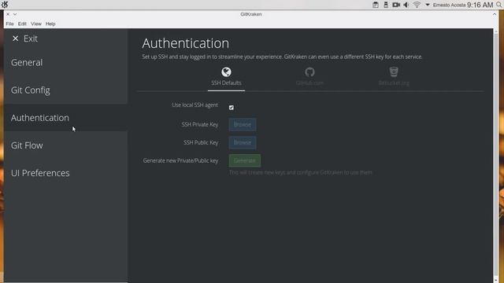Select the GitHub.com octocat icon
The width and height of the screenshot is (504, 283).
[x=309, y=72]
